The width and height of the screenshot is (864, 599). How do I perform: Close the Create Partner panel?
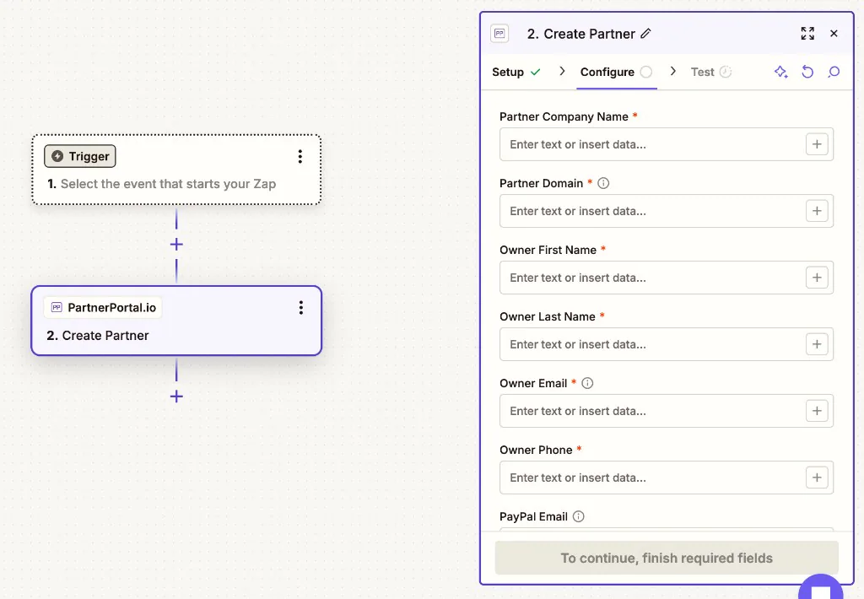[x=834, y=34]
